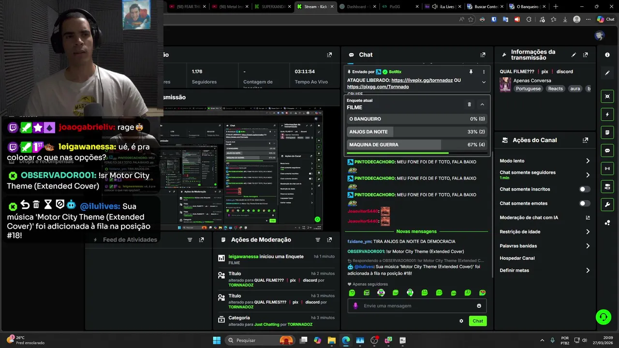Image resolution: width=619 pixels, height=348 pixels.
Task: Open Ações de Moderação filter menu
Action: 318,240
